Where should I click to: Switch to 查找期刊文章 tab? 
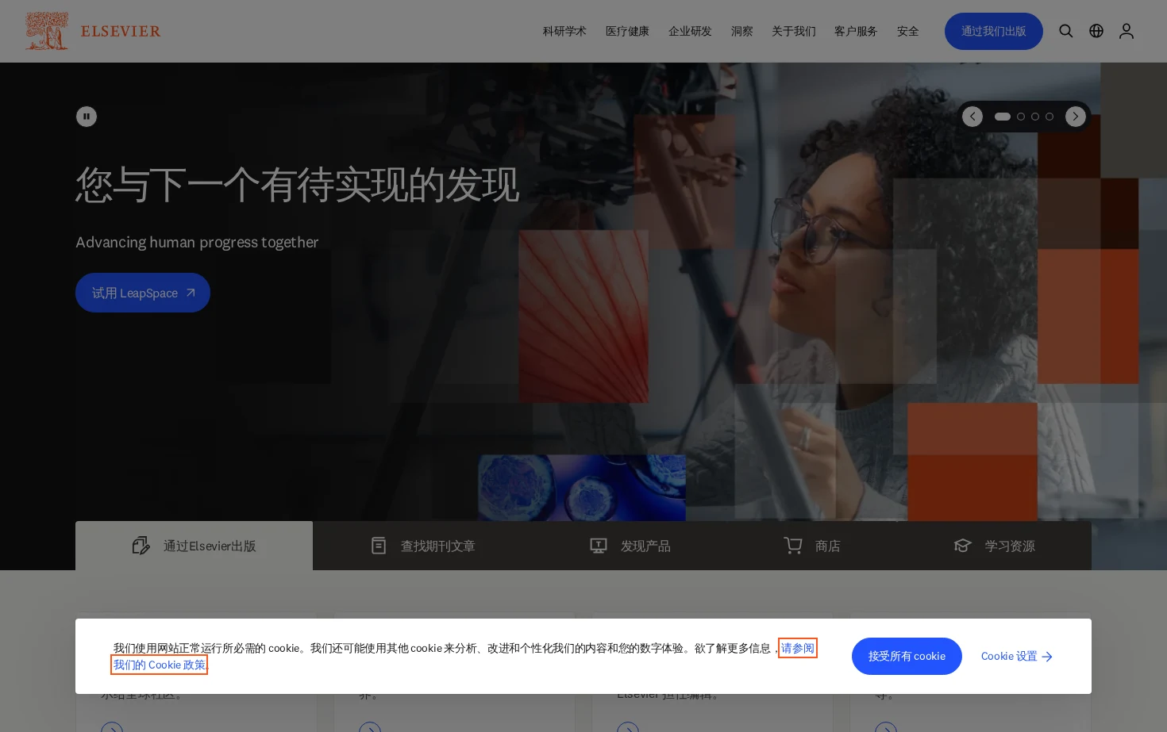pyautogui.click(x=422, y=546)
